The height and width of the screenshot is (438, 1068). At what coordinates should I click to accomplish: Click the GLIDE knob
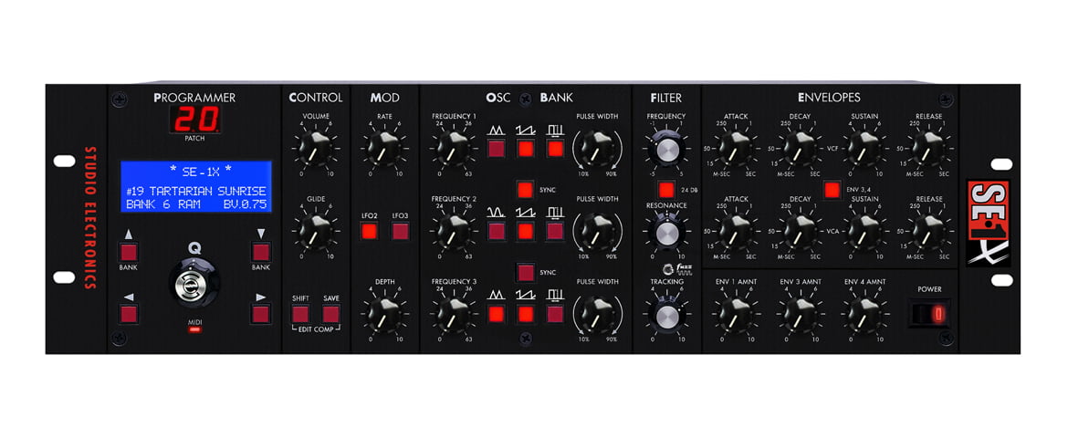pos(315,230)
